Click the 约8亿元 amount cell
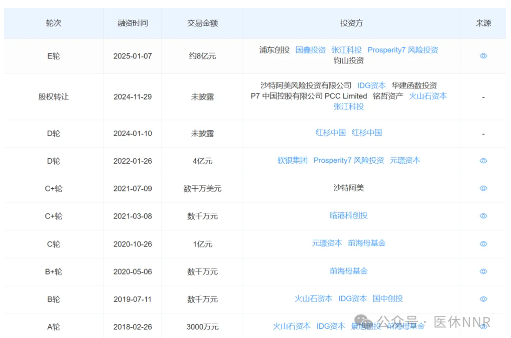Viewport: 511px width, 338px height. [202, 56]
